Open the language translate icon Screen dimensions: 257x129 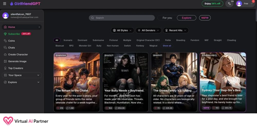[229, 4]
